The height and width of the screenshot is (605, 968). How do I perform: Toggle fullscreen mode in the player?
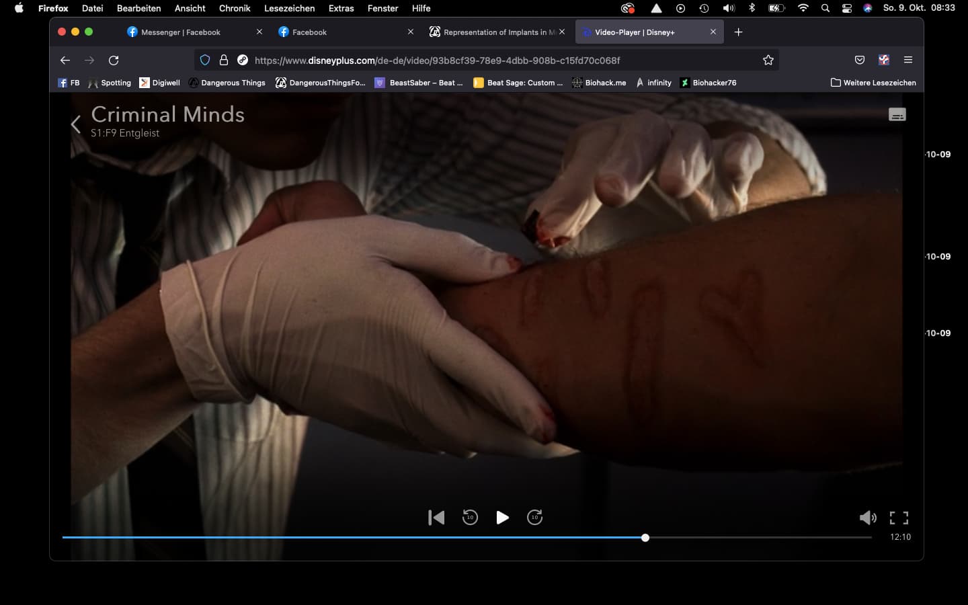(x=899, y=518)
